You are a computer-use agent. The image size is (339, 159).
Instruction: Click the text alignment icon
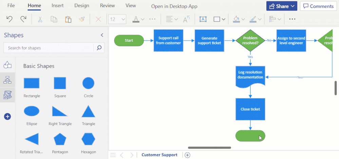click(169, 19)
